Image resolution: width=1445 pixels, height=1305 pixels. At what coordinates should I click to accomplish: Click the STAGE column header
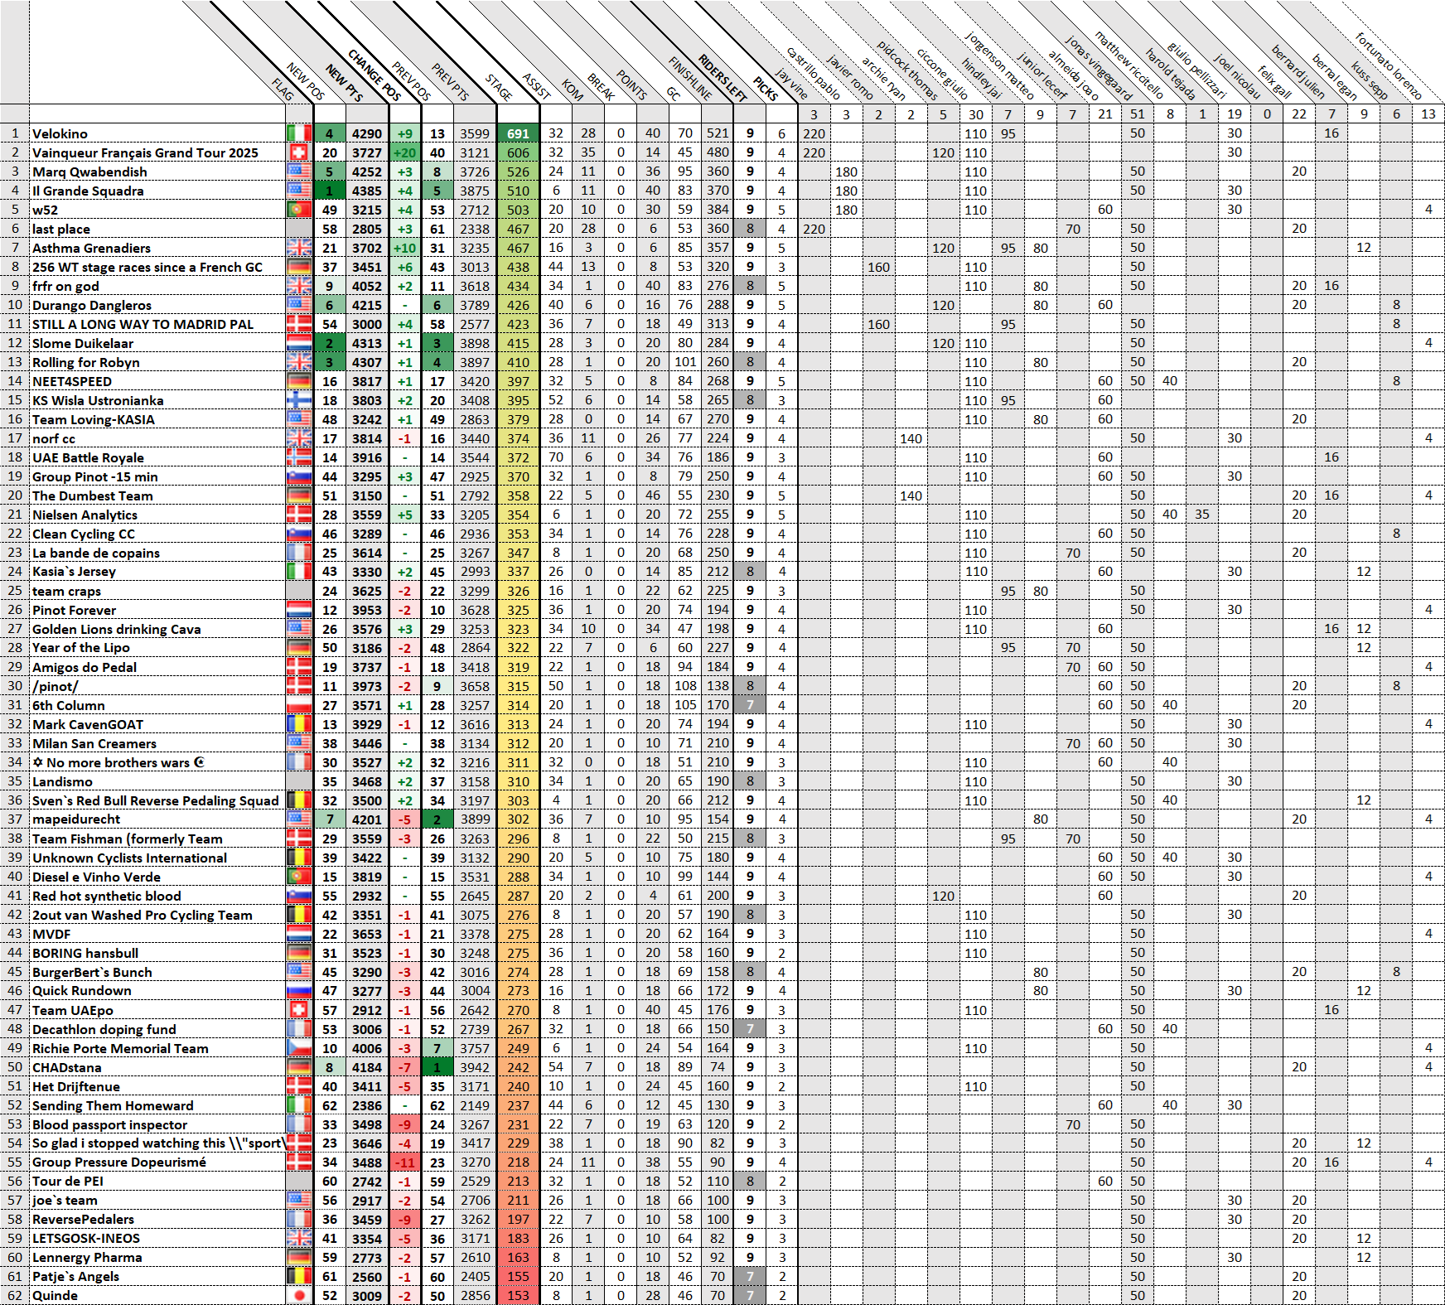(499, 88)
